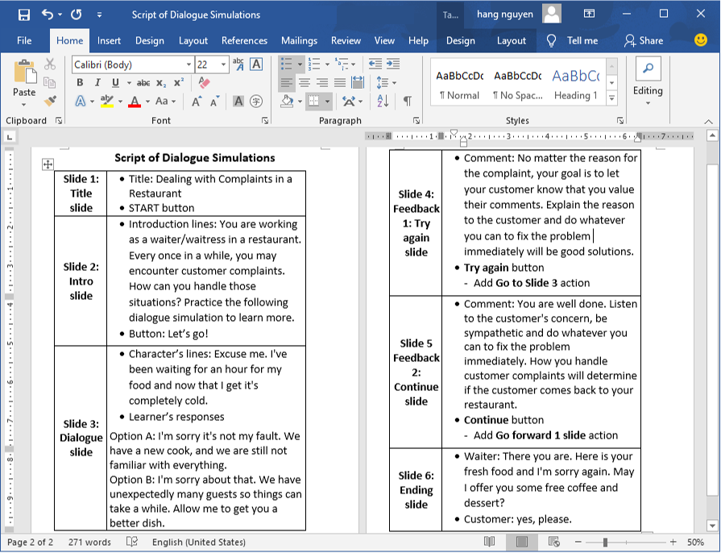Center the text alignment

(x=305, y=82)
